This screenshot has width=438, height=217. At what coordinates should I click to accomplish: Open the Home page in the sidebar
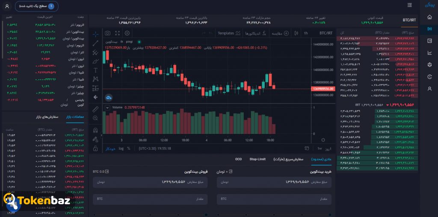(x=429, y=17)
